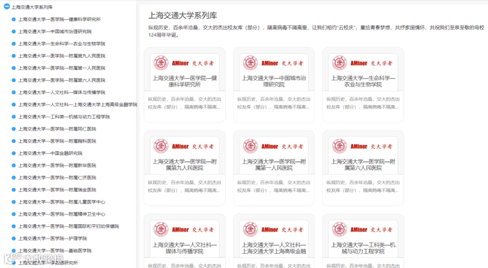The image size is (488, 268).
Task: Click the university seal on 机械与动力工程学院 card
Action: [x=339, y=230]
